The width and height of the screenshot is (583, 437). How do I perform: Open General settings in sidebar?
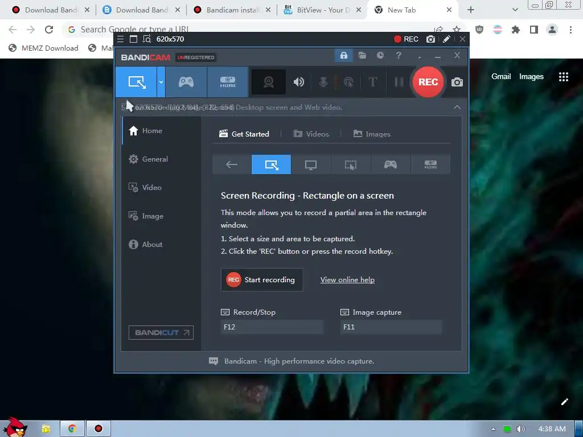[x=161, y=159]
